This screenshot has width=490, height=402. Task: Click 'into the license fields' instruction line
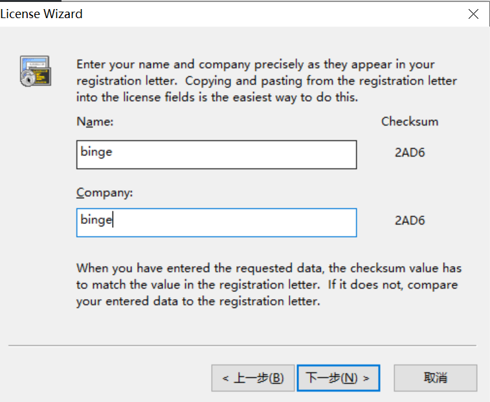point(217,98)
